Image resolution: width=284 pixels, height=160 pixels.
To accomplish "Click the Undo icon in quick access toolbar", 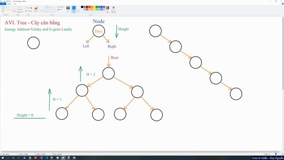I will [x=7, y=1].
